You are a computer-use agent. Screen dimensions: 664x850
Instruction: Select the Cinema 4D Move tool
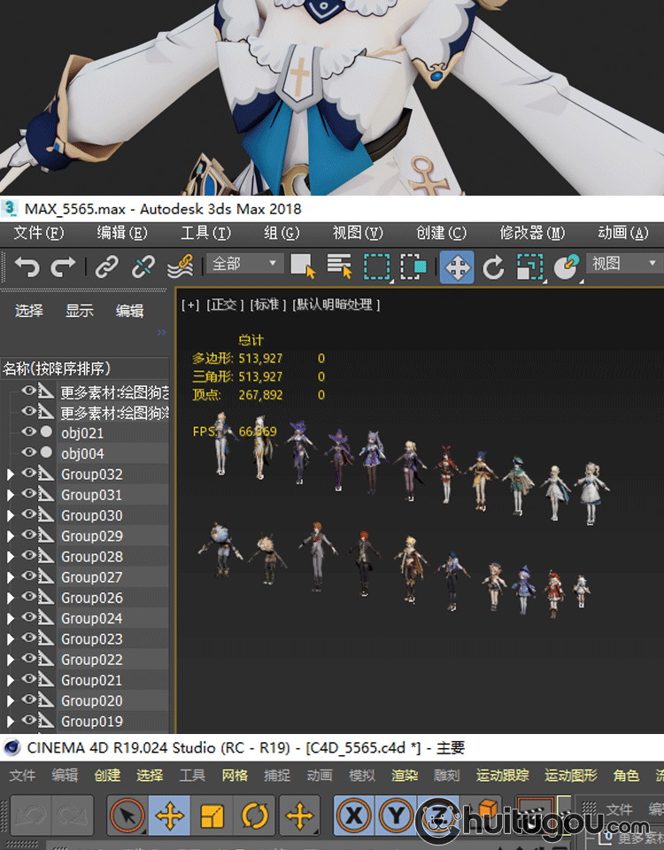[170, 815]
